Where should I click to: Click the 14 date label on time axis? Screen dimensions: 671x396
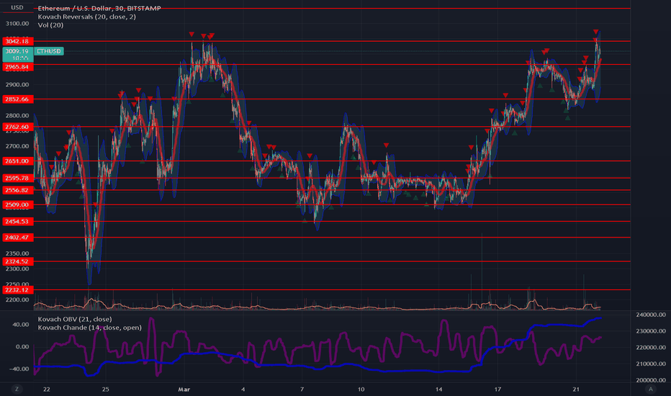coord(438,389)
